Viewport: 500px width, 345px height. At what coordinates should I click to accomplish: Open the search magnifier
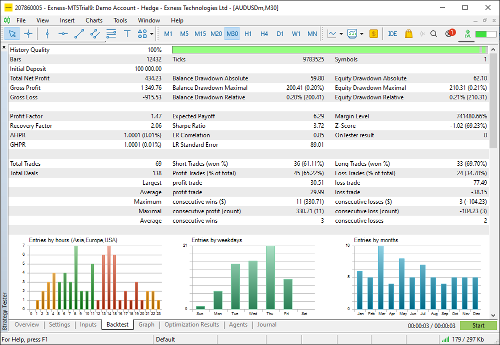pos(433,33)
